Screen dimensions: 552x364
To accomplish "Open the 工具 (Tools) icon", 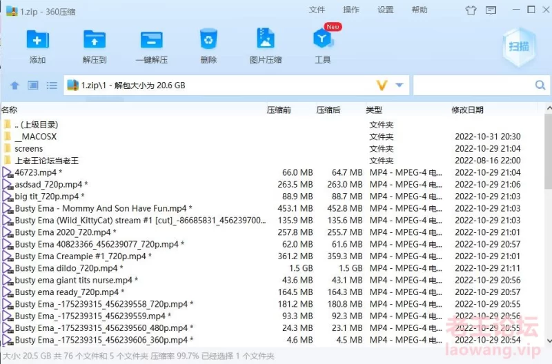I will pos(322,39).
